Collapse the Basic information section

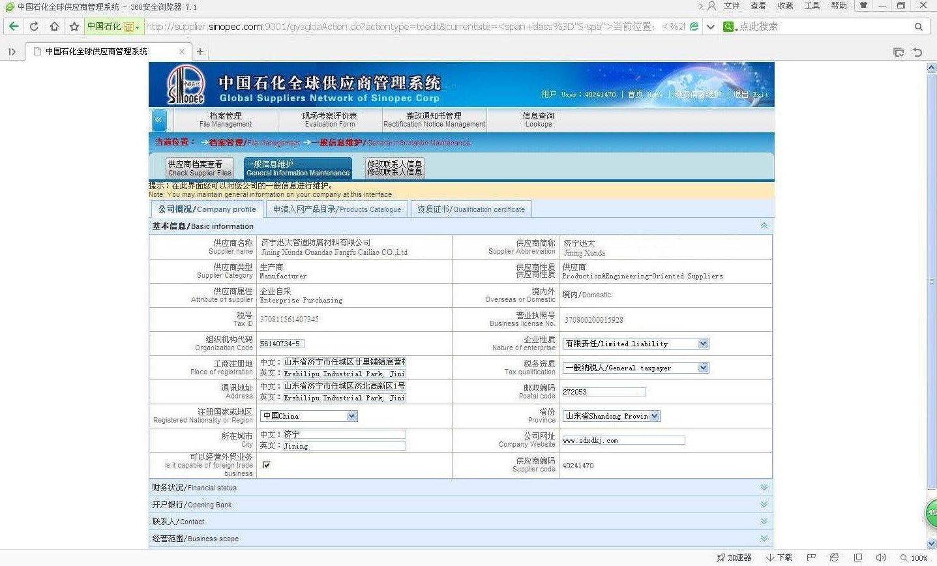pyautogui.click(x=764, y=226)
